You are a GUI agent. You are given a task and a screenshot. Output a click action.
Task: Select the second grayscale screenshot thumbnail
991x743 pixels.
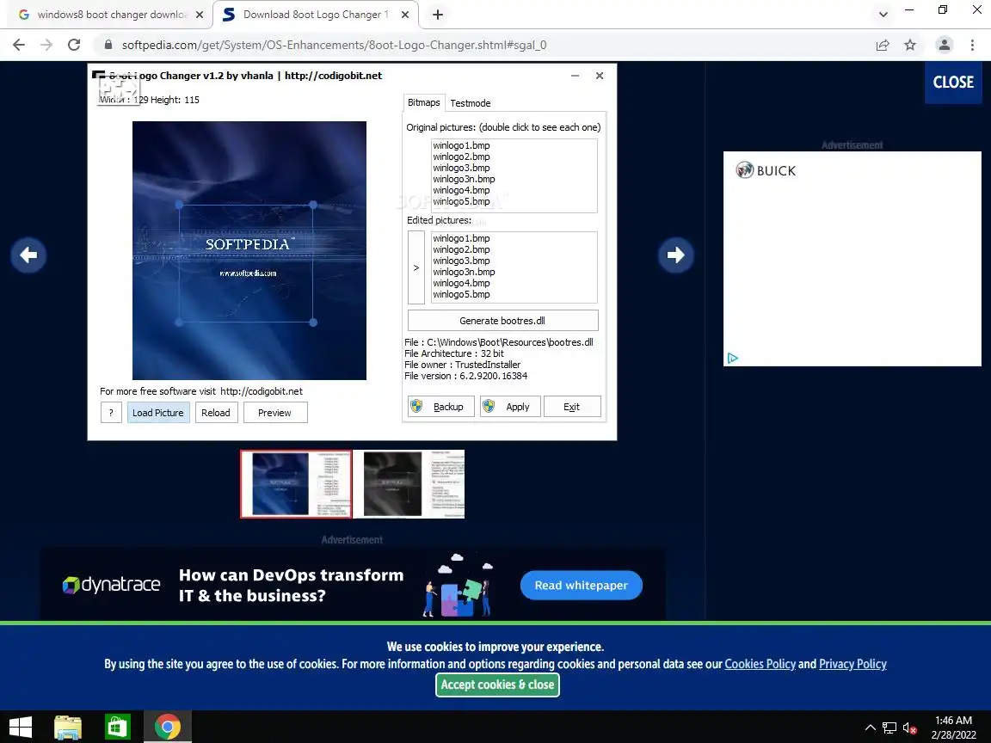tap(409, 484)
